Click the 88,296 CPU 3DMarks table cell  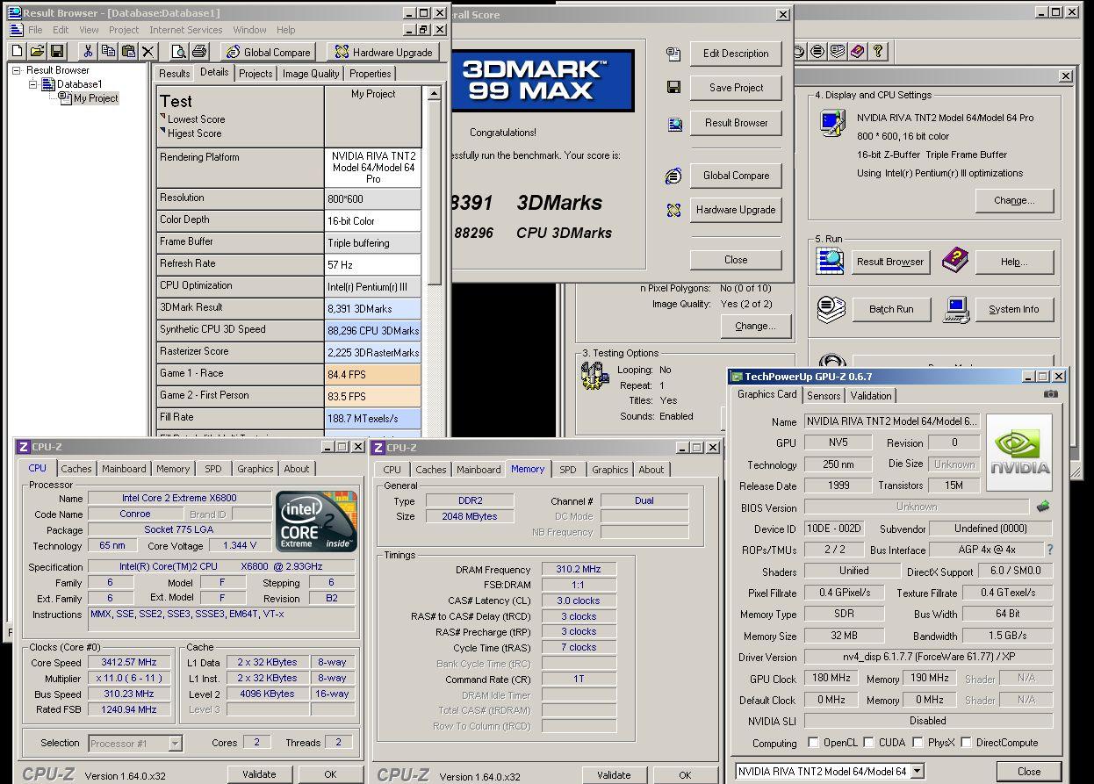pyautogui.click(x=373, y=330)
